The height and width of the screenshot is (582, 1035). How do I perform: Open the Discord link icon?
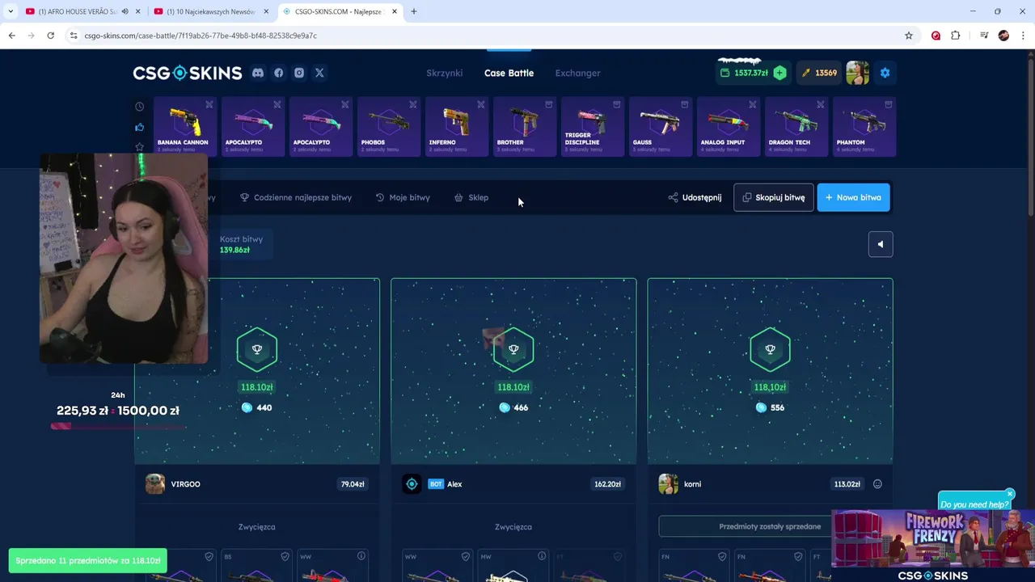pos(258,73)
